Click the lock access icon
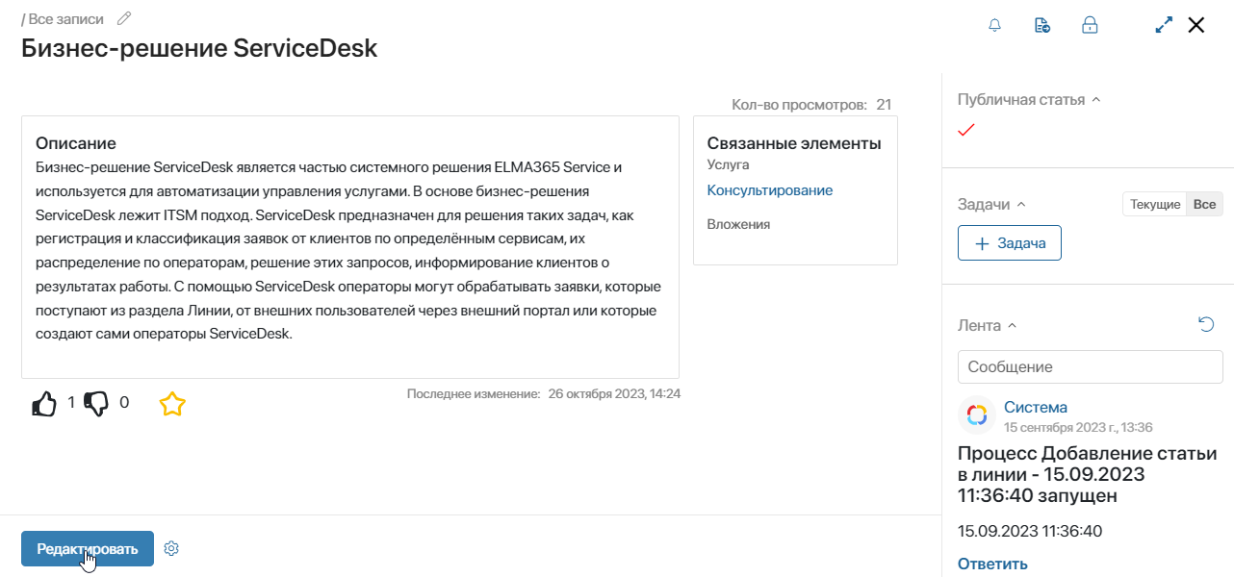This screenshot has height=577, width=1234. (x=1090, y=25)
